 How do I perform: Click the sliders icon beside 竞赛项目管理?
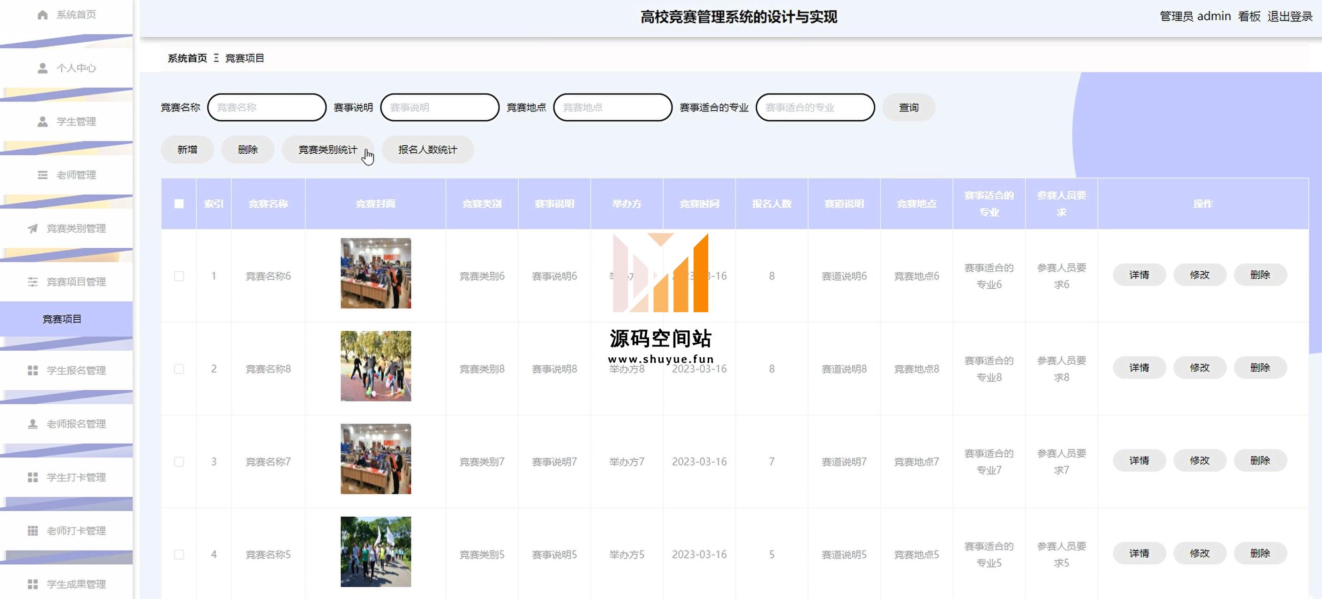click(x=33, y=282)
